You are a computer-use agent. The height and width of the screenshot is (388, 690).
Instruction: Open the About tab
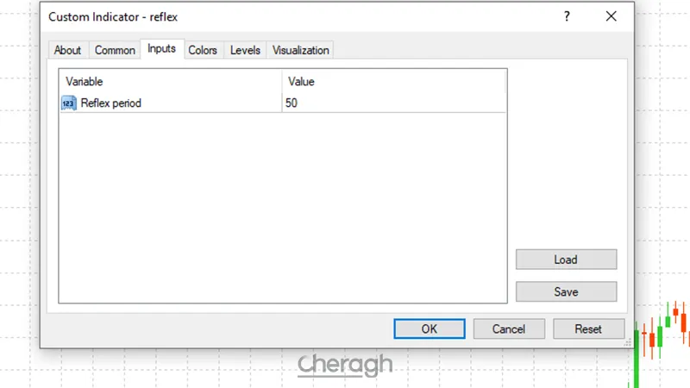67,50
